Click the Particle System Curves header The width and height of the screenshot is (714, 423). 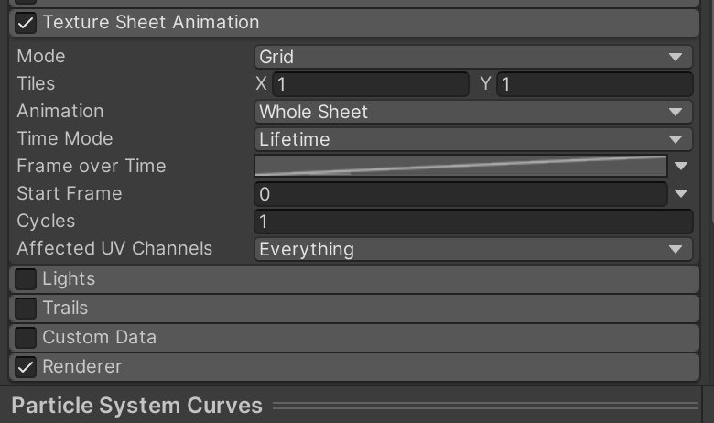(137, 406)
